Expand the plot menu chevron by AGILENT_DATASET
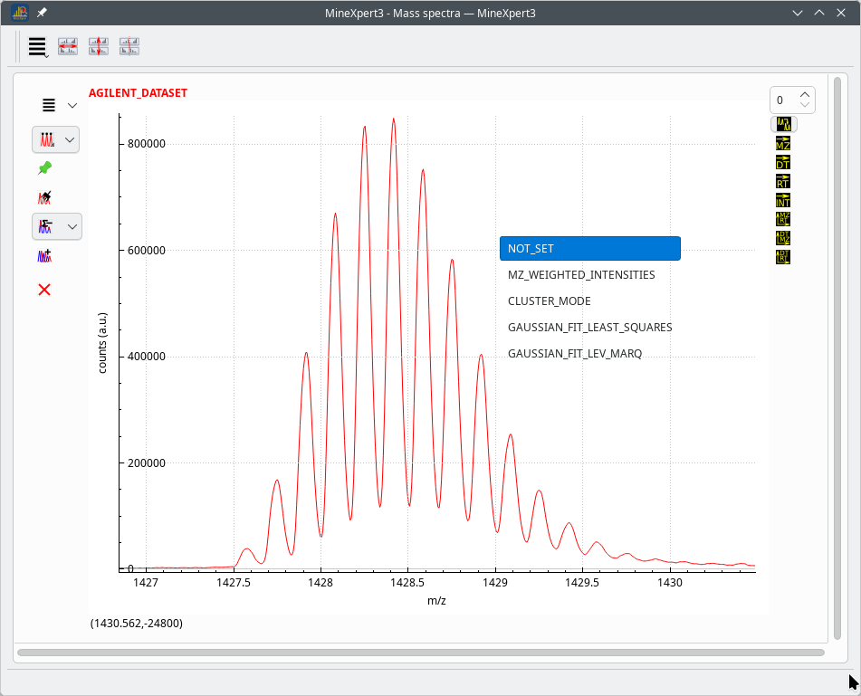 (x=72, y=105)
